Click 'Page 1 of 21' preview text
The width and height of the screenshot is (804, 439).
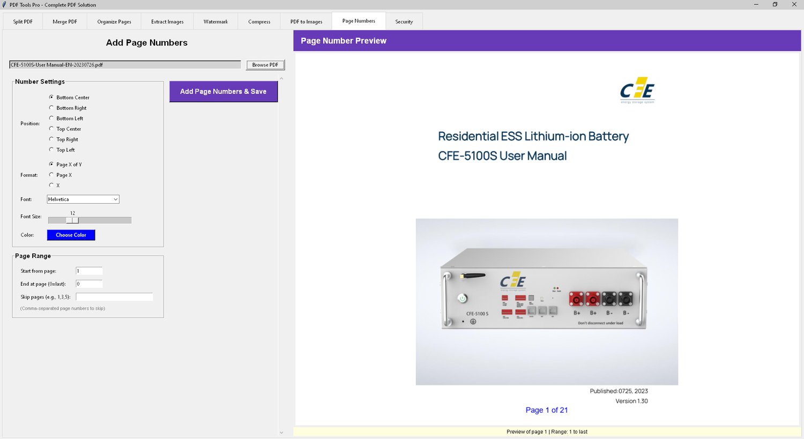pyautogui.click(x=547, y=410)
